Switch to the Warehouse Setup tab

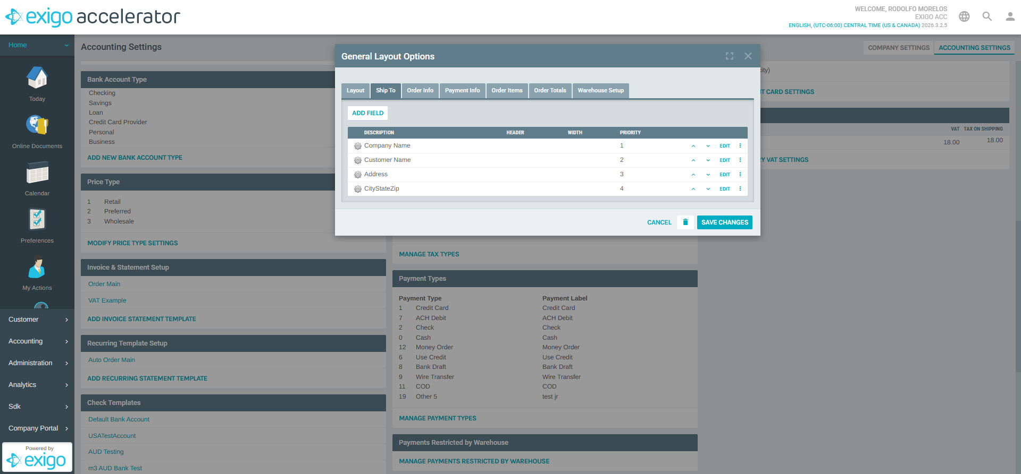pos(601,91)
